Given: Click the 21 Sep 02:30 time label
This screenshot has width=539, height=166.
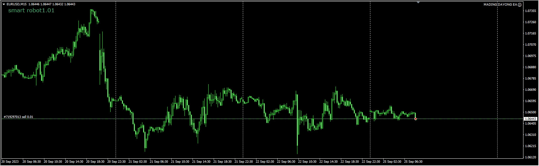Looking at the screenshot, I should [138, 162].
